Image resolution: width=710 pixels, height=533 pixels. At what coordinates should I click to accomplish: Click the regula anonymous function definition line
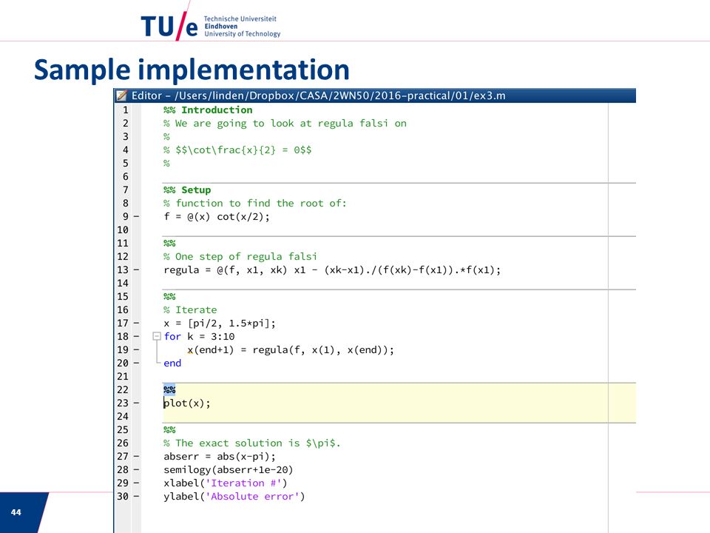click(x=332, y=270)
